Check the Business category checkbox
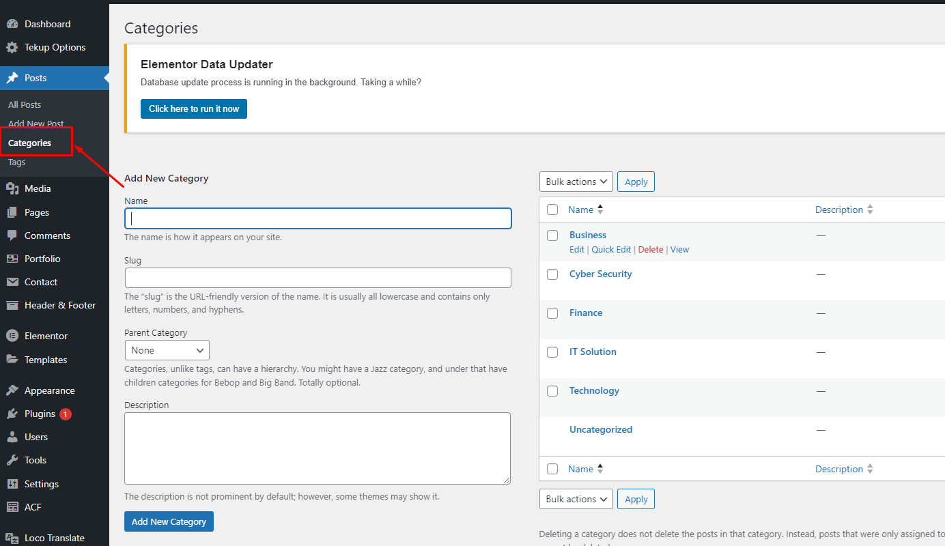This screenshot has height=546, width=945. click(553, 235)
